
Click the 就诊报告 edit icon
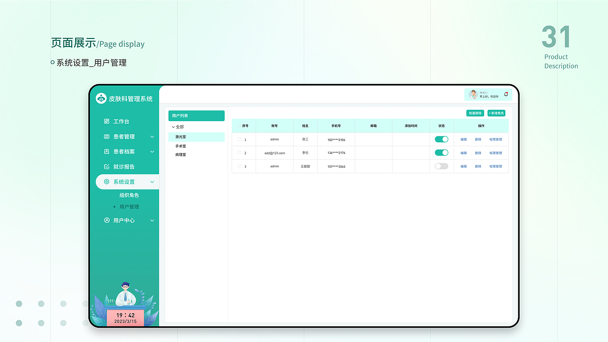click(x=106, y=167)
